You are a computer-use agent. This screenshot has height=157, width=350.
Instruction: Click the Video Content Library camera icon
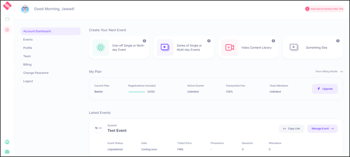click(229, 47)
